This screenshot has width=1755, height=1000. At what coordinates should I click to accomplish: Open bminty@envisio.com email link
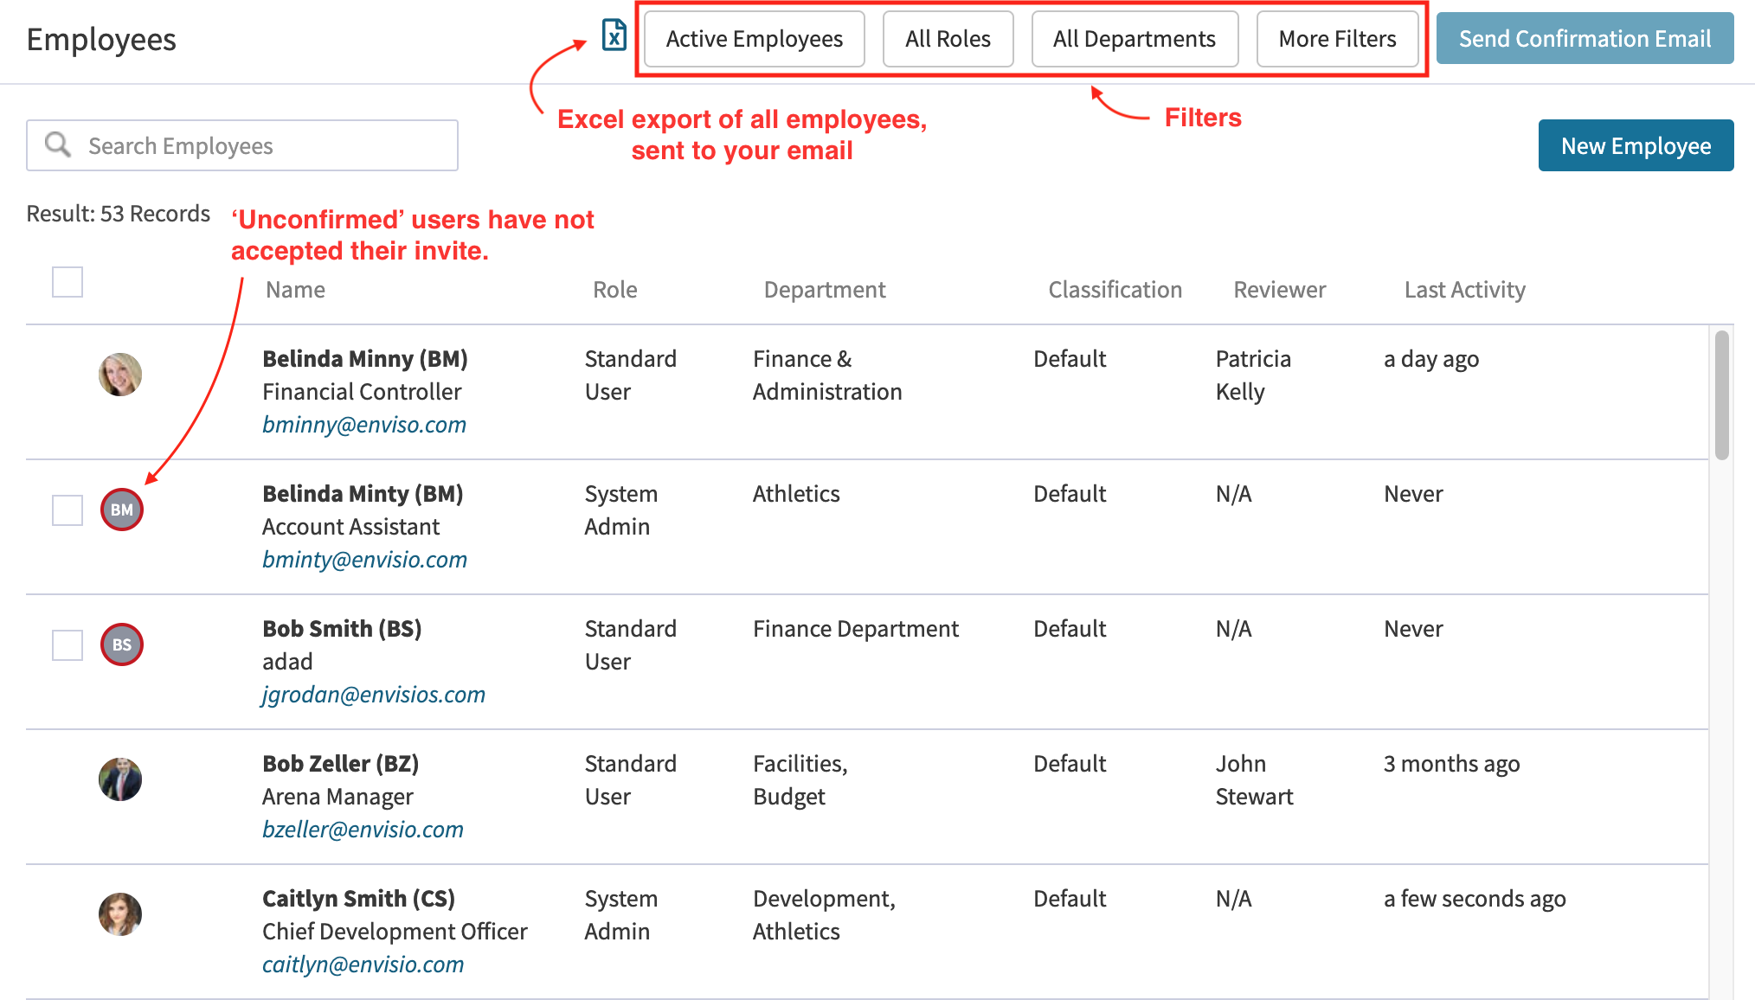tap(364, 559)
